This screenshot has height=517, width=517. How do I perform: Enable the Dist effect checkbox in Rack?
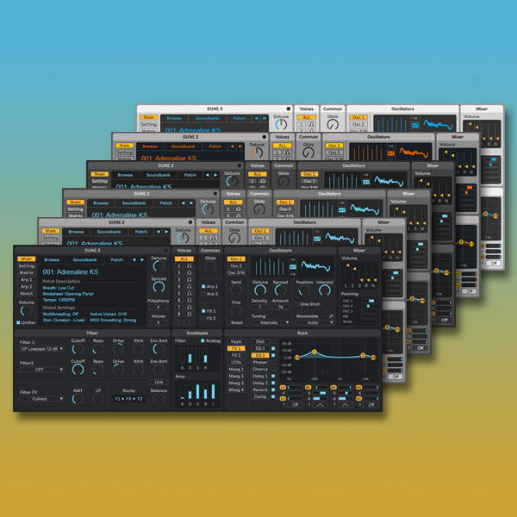point(273,341)
